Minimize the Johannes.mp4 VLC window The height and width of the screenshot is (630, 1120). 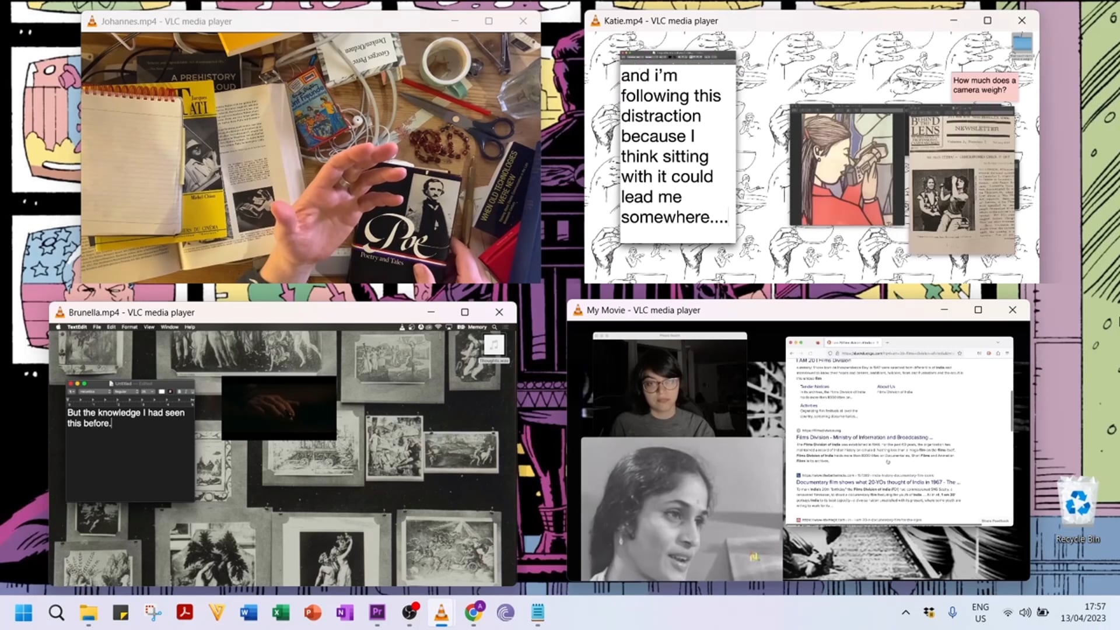(455, 21)
